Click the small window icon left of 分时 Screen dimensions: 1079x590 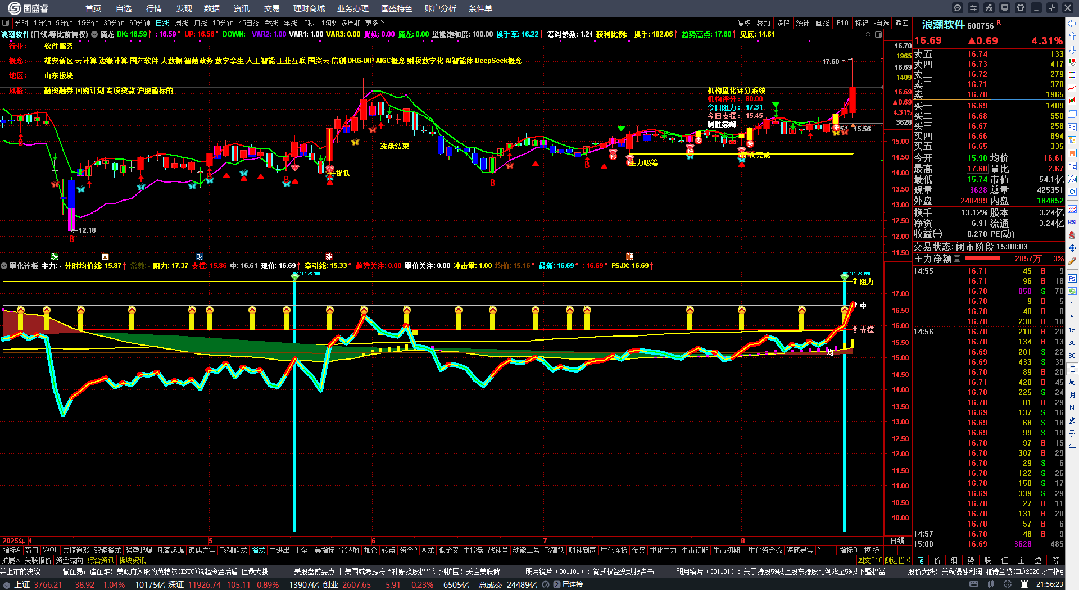pos(6,23)
